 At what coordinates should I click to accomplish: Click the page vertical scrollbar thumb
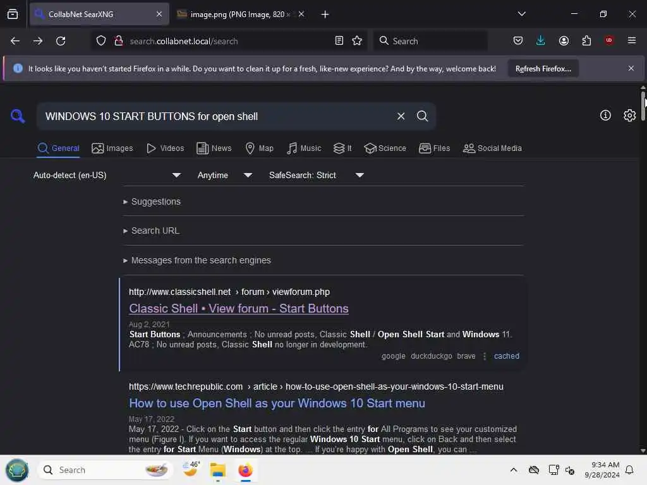pyautogui.click(x=643, y=106)
